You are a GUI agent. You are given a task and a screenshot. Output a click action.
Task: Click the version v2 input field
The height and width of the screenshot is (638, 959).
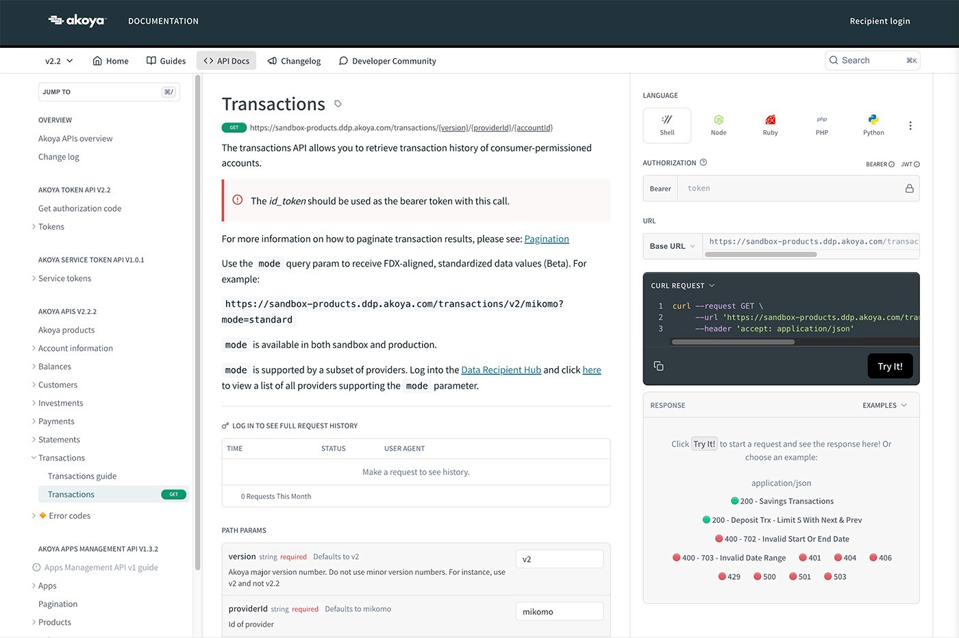coord(559,559)
